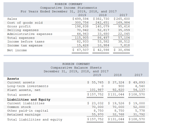Click 2017 administrative expenses 22,045
This screenshot has width=173, height=124.
click(x=124, y=34)
